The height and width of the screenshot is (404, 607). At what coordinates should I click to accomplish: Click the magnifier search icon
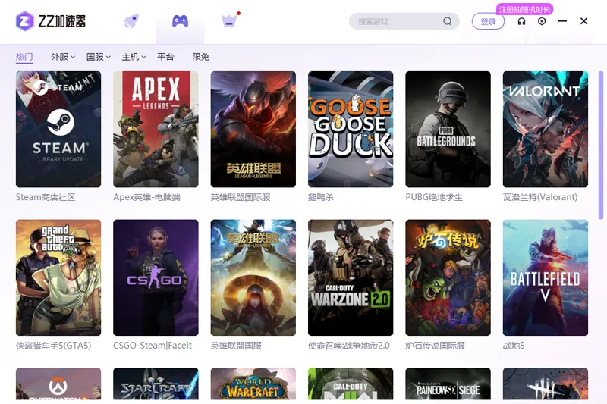[x=448, y=21]
